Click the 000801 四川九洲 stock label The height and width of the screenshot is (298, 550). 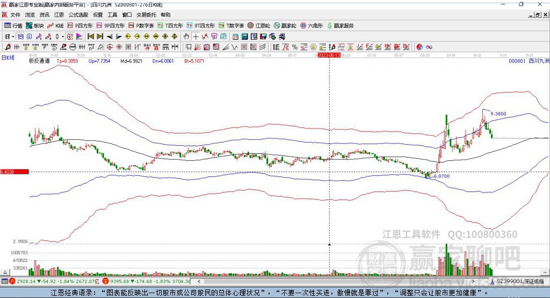(x=529, y=61)
